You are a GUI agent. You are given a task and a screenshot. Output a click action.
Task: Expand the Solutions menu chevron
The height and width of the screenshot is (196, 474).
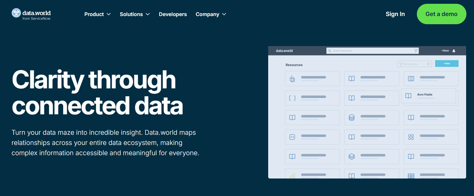[148, 14]
